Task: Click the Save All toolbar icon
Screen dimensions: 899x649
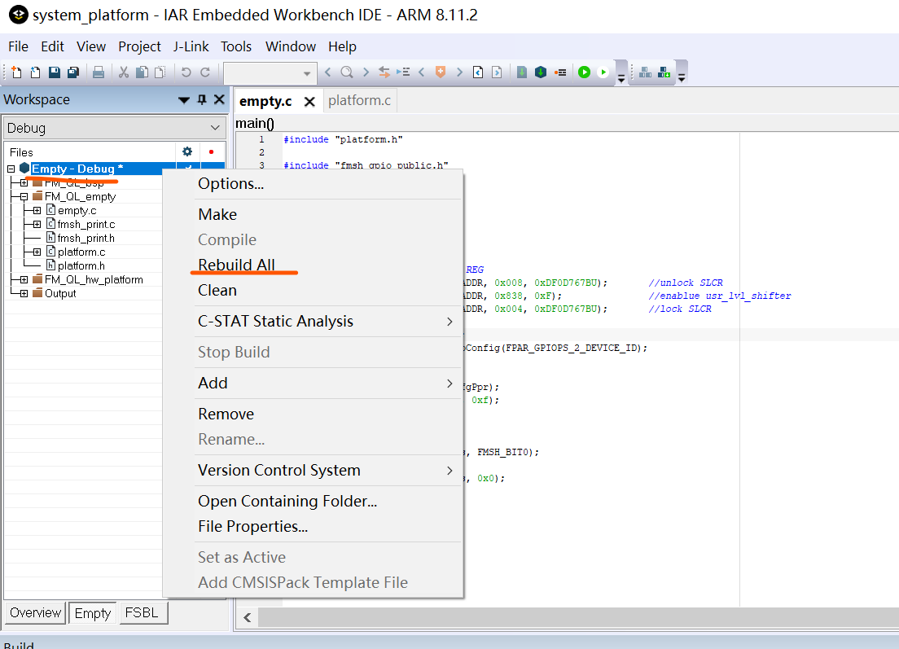Action: click(x=73, y=72)
